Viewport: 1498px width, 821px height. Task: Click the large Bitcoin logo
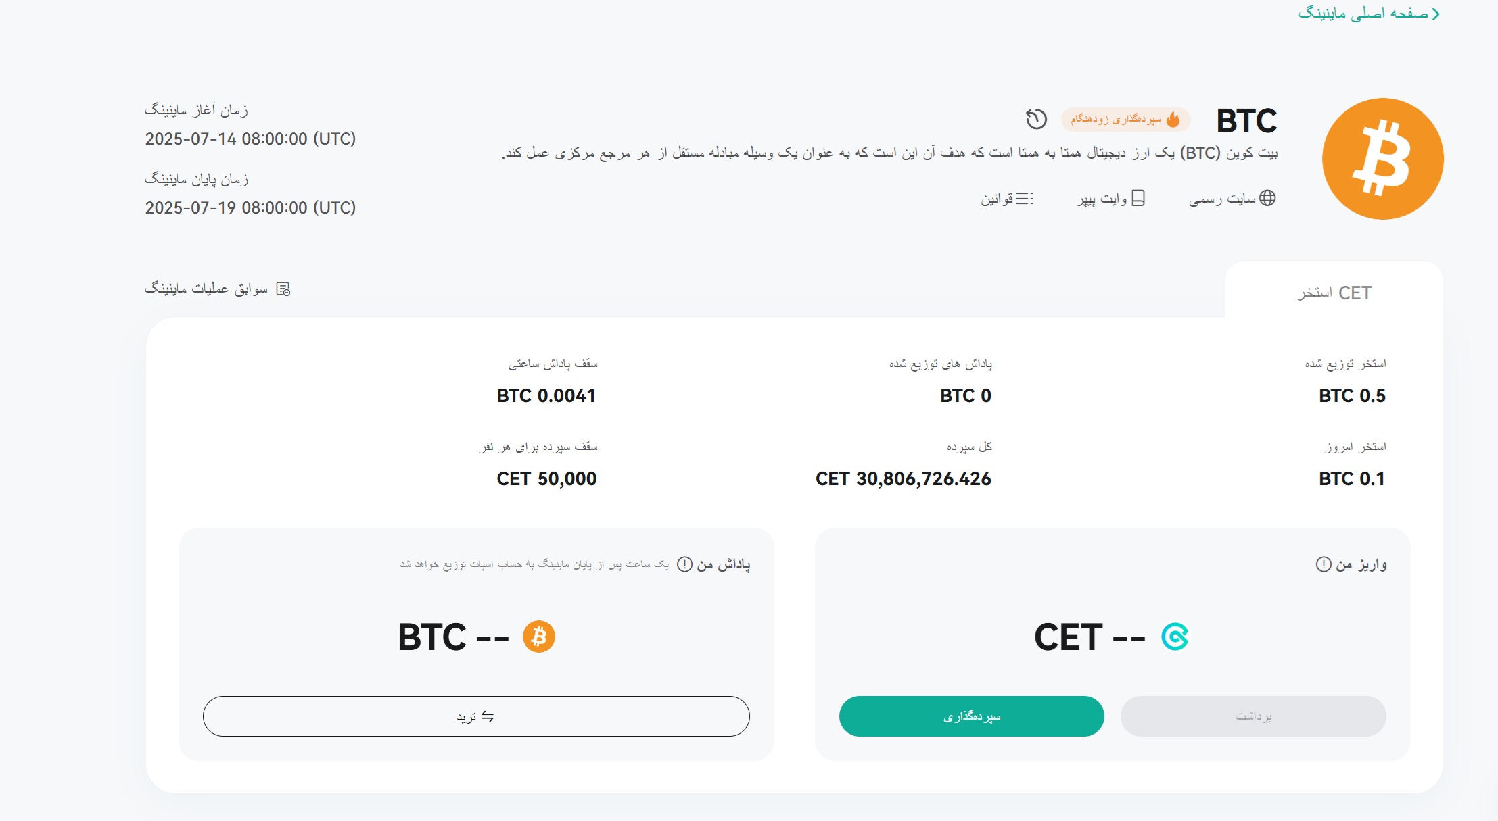point(1382,159)
